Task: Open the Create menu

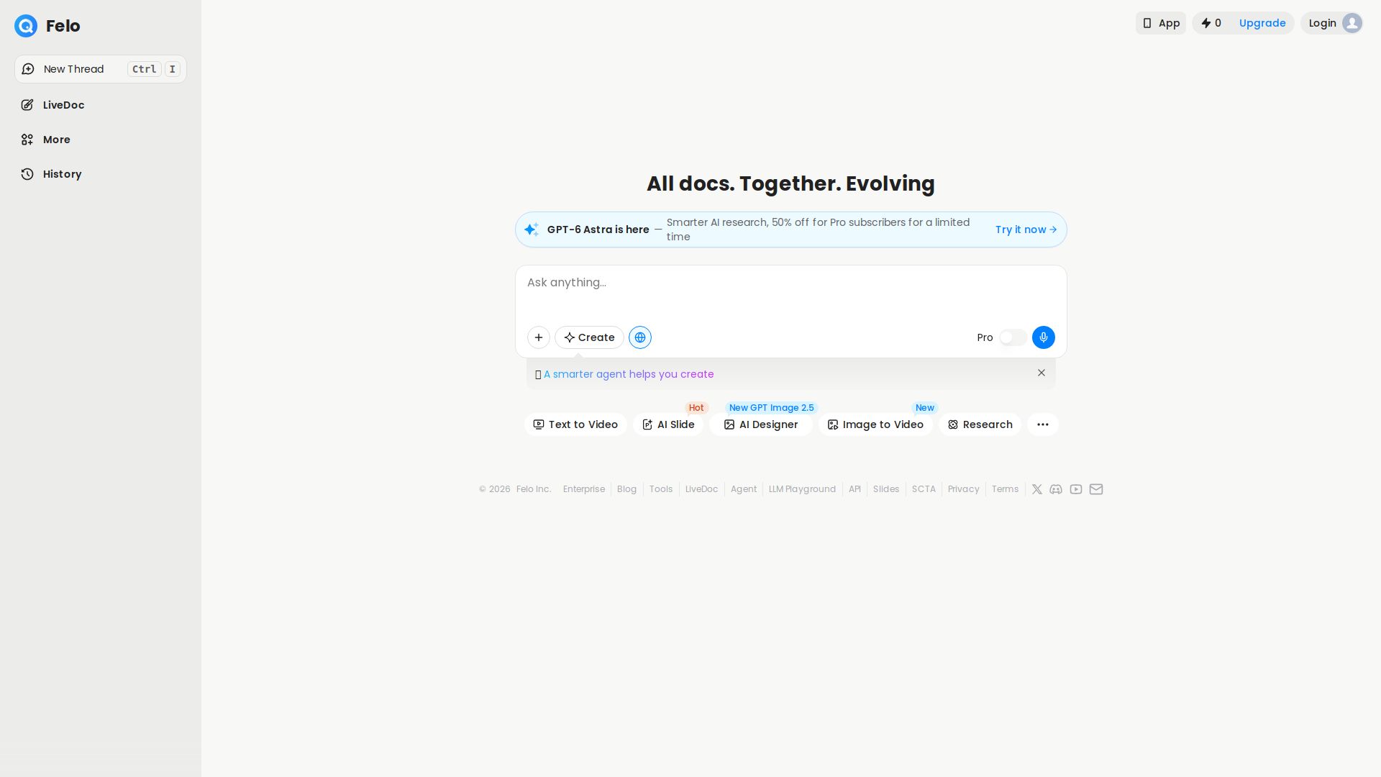Action: coord(589,337)
